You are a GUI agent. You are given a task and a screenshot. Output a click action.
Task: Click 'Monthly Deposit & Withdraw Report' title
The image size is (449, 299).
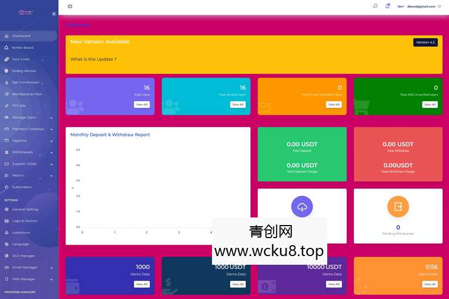110,135
